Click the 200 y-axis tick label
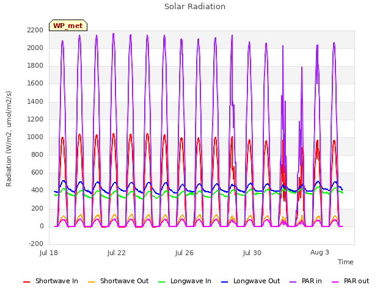This screenshot has height=293, width=391. pos(37,208)
